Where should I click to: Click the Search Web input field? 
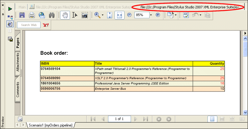(29, 25)
